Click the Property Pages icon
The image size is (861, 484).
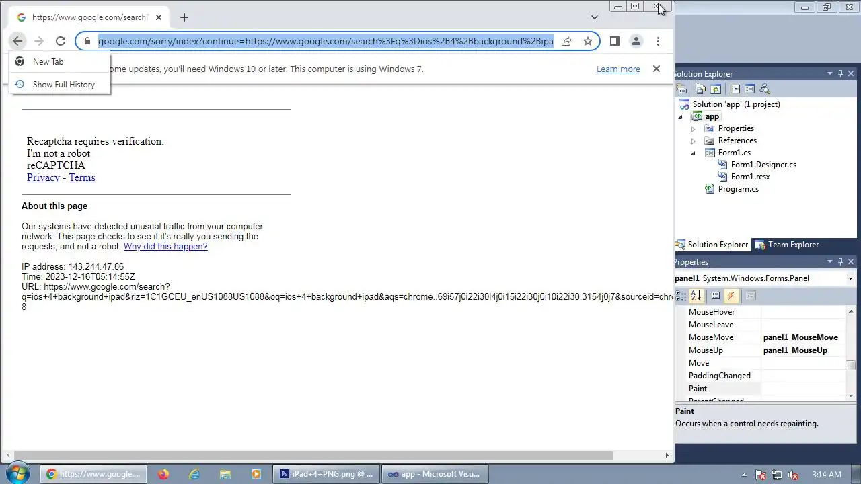tap(751, 296)
